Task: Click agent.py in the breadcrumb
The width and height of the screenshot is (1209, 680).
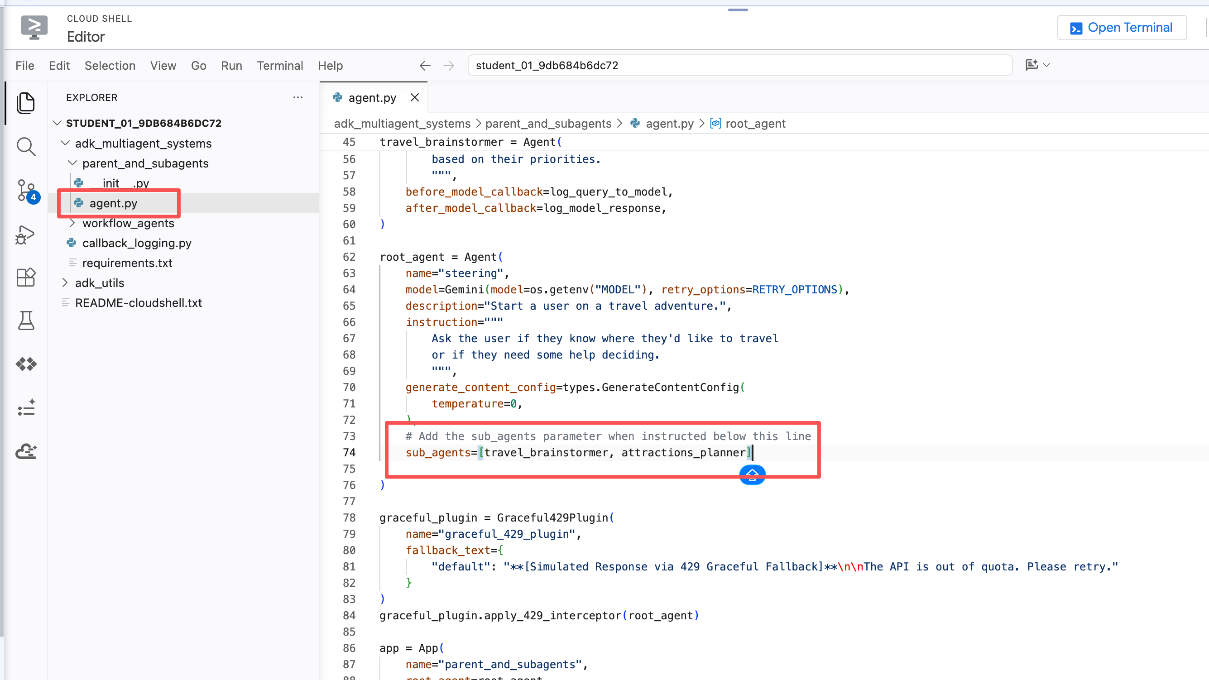Action: pos(670,124)
